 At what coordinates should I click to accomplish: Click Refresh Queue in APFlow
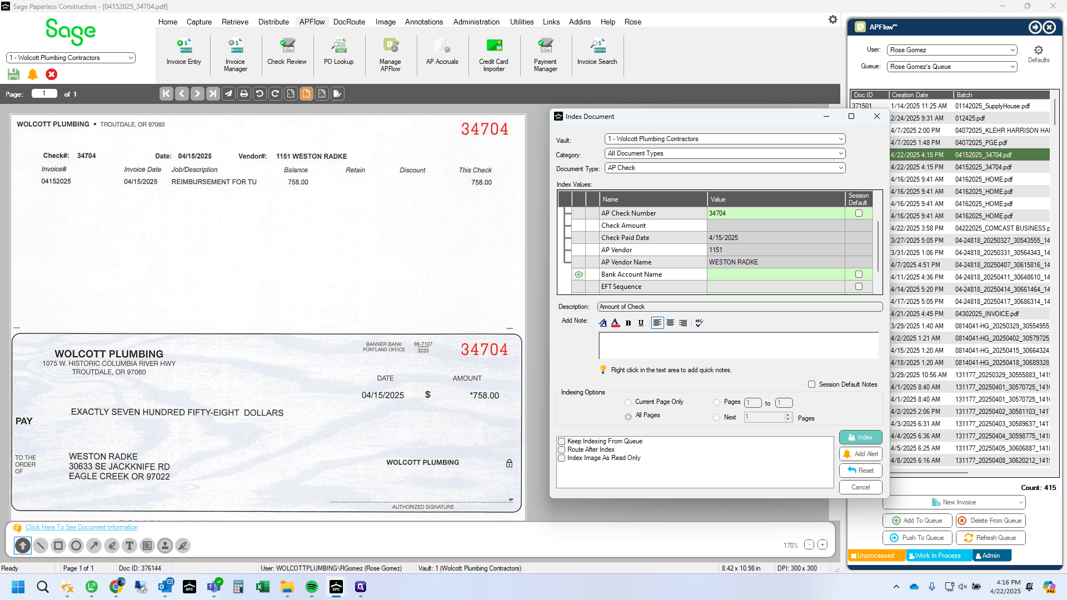990,538
